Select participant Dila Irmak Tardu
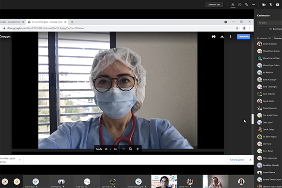Viewport: 282px width, 188px height. point(269,115)
